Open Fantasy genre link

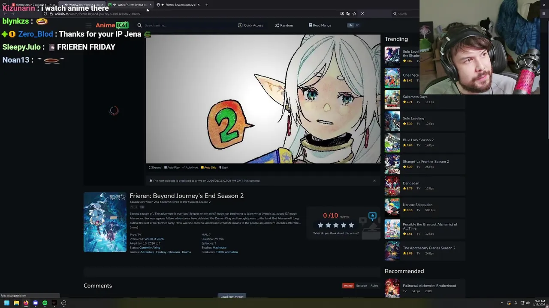161,252
